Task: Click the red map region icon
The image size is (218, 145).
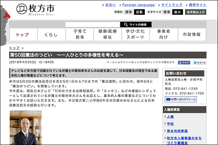Action: pos(5,15)
